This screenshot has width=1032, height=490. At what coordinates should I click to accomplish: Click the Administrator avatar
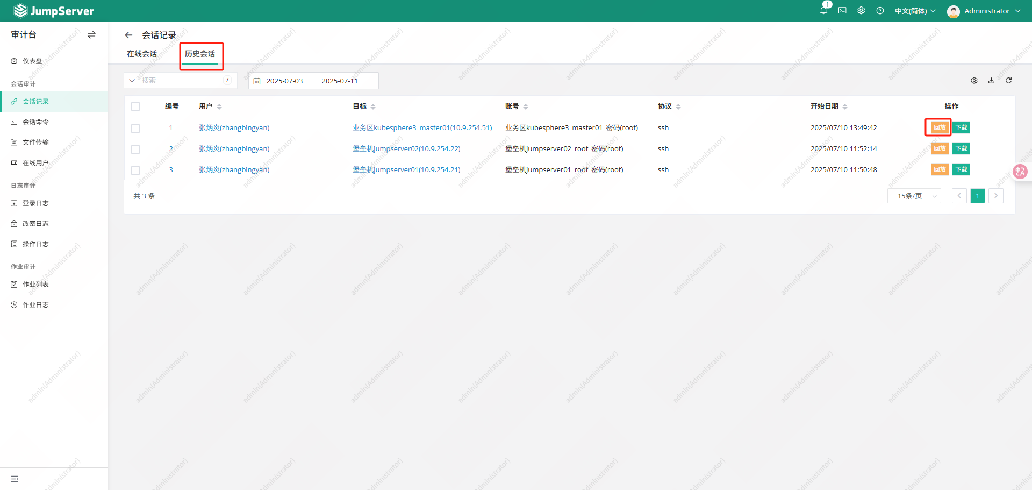954,11
